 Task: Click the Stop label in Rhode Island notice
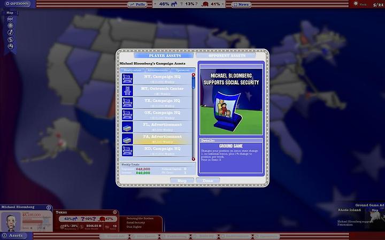pyautogui.click(x=375, y=210)
